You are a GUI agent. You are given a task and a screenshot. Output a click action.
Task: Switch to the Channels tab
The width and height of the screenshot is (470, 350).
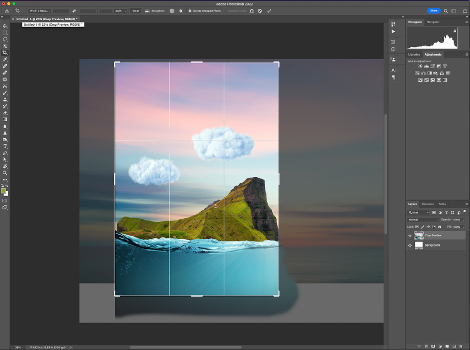pyautogui.click(x=427, y=204)
